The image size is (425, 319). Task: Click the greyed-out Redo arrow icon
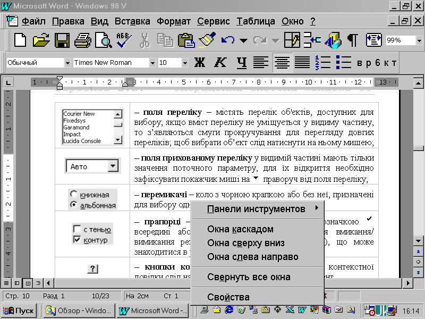click(x=260, y=40)
